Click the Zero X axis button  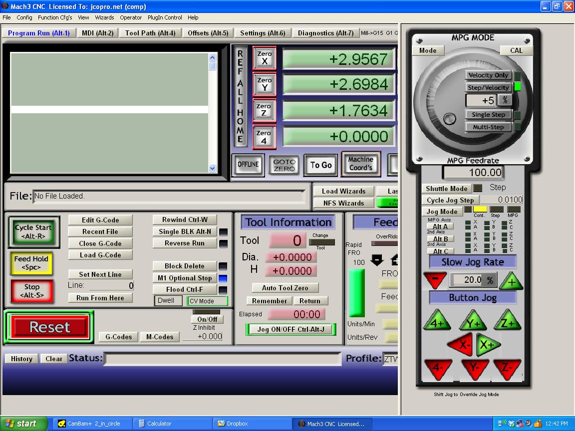tap(264, 58)
